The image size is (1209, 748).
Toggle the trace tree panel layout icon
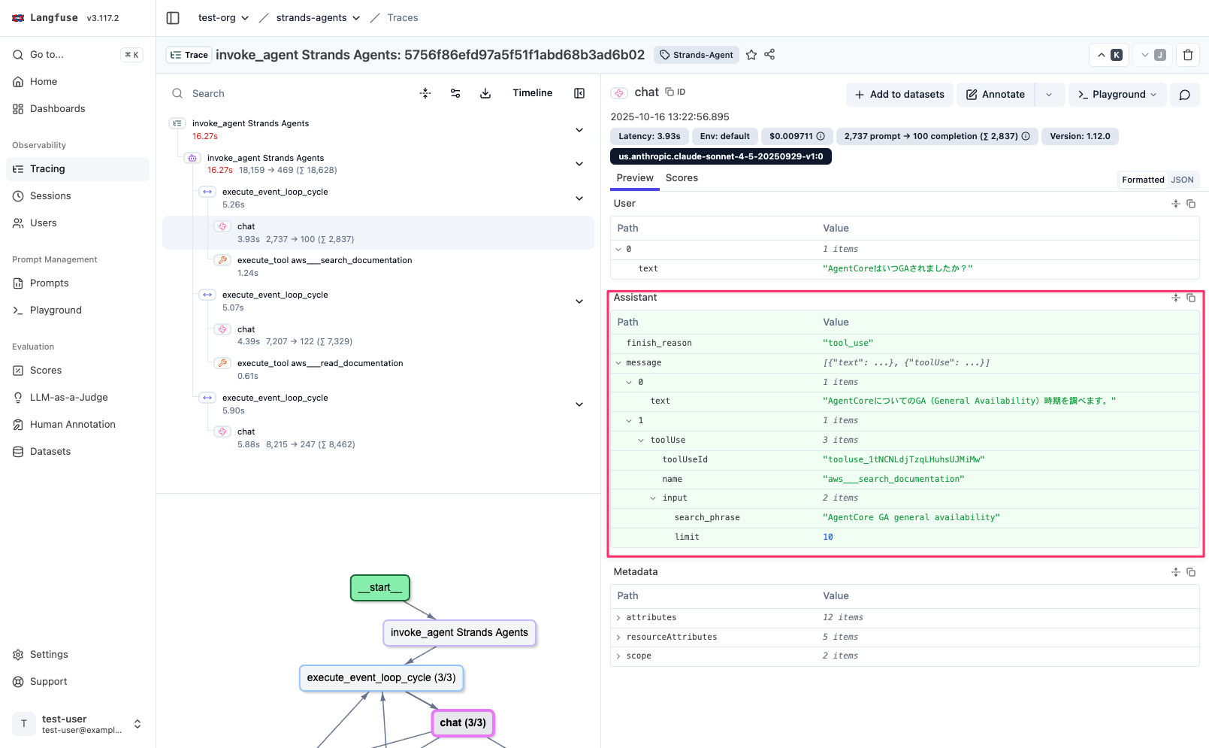[x=579, y=93]
